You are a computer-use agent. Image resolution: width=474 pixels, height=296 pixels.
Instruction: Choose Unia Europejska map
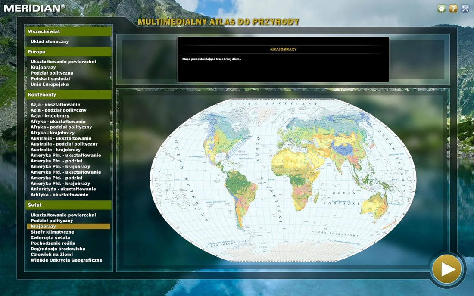tap(50, 84)
